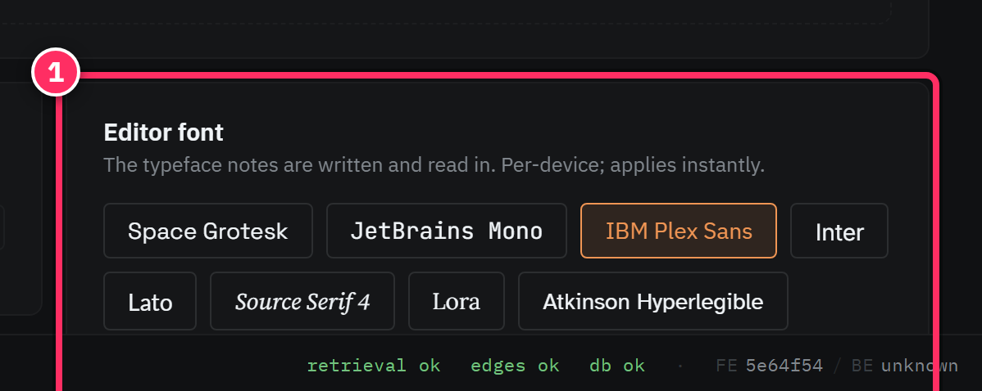Choose JetBrains Mono as editor font
Viewport: 982px width, 391px height.
447,231
